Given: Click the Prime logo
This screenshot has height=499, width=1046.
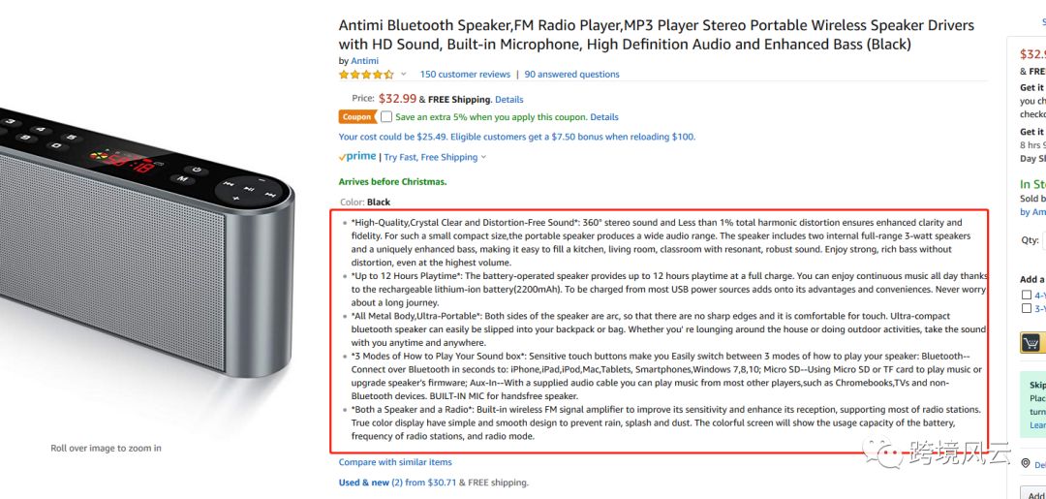Looking at the screenshot, I should 357,157.
